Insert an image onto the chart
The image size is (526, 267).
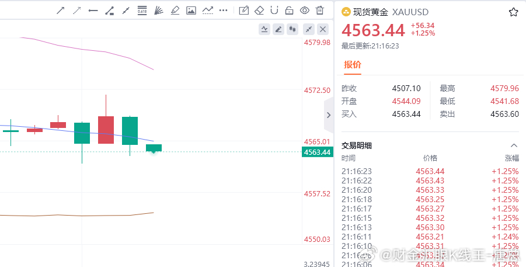click(191, 11)
